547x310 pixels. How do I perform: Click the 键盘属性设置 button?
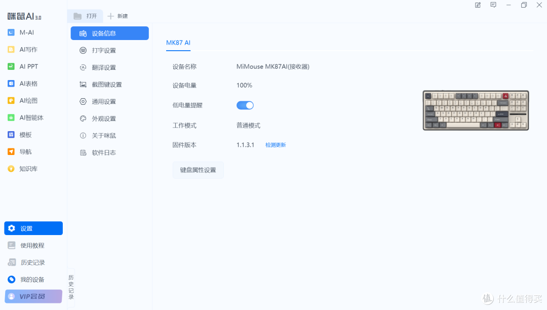[x=198, y=170]
